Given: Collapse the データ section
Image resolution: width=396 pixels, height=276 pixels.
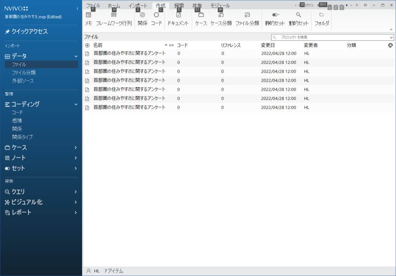Looking at the screenshot, I should click(76, 57).
